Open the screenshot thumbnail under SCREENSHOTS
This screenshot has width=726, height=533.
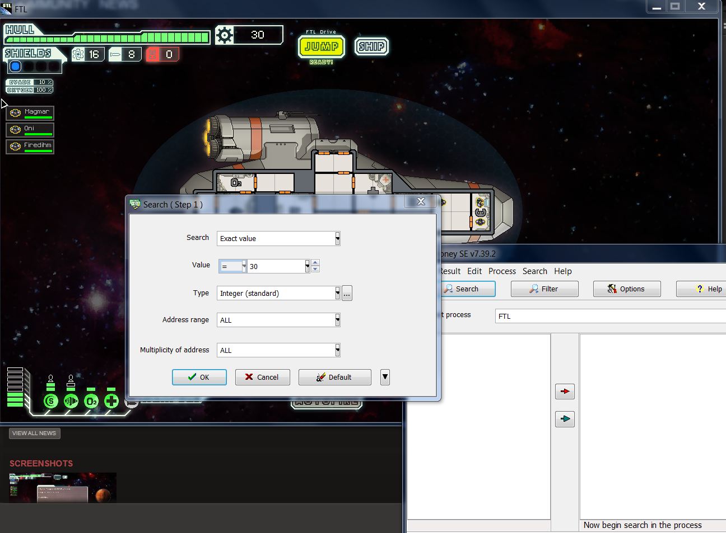coord(63,488)
